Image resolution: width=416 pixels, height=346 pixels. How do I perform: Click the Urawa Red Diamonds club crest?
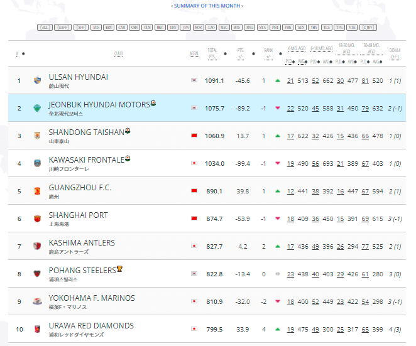tap(38, 329)
